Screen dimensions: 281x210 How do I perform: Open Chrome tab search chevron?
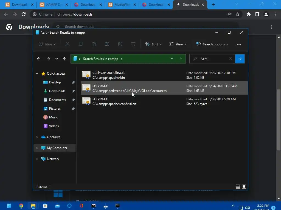[237, 4]
